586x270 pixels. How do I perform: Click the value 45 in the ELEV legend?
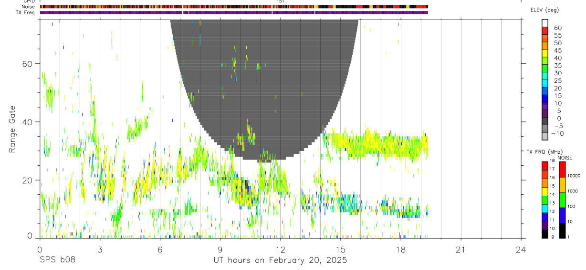point(557,50)
